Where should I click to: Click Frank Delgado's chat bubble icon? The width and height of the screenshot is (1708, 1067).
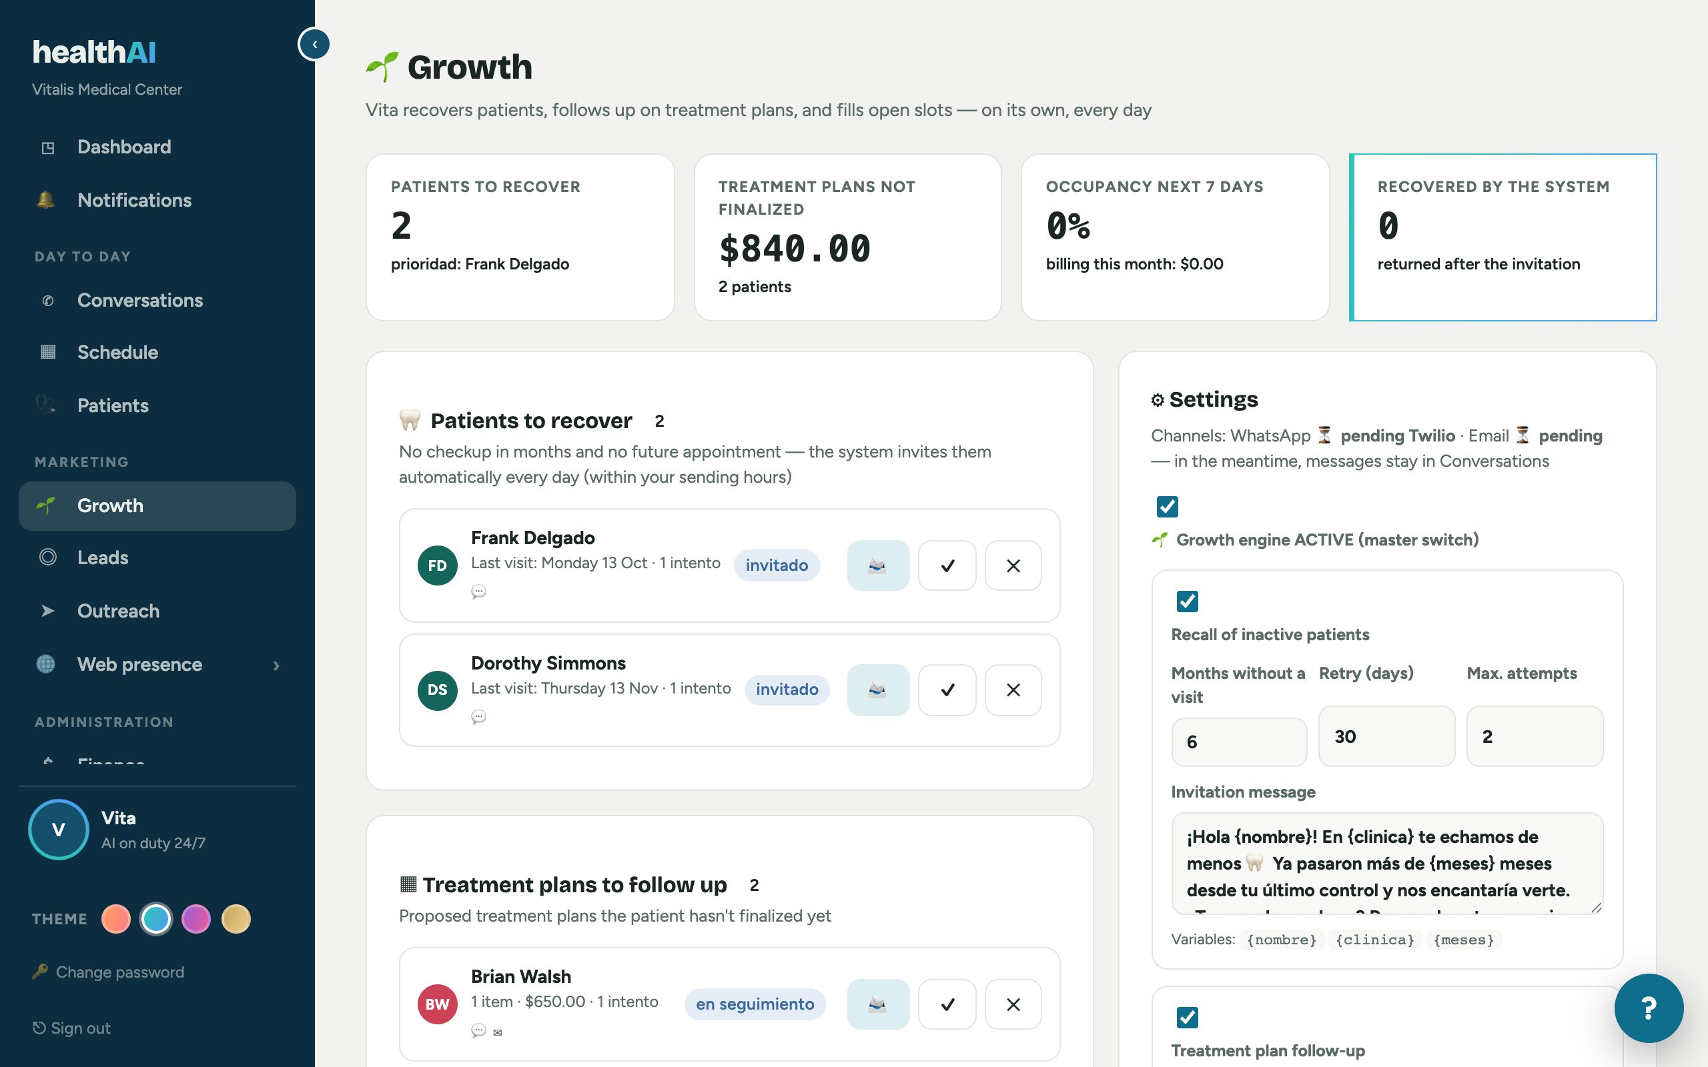[x=478, y=592]
